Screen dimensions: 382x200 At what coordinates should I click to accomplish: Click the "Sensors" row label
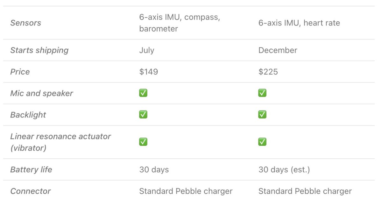pos(26,23)
